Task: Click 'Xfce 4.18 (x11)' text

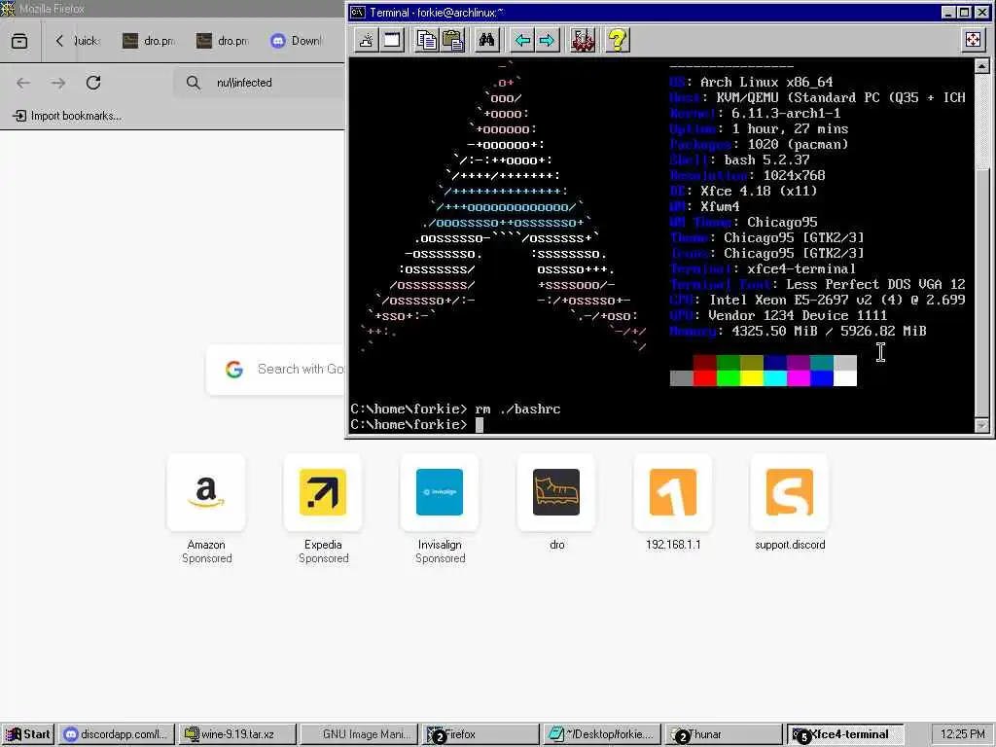Action: click(759, 192)
